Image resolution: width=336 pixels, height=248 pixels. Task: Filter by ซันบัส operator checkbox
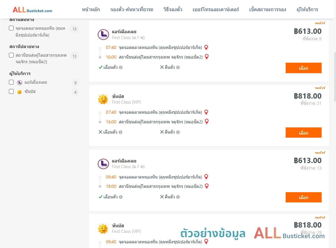pos(12,91)
